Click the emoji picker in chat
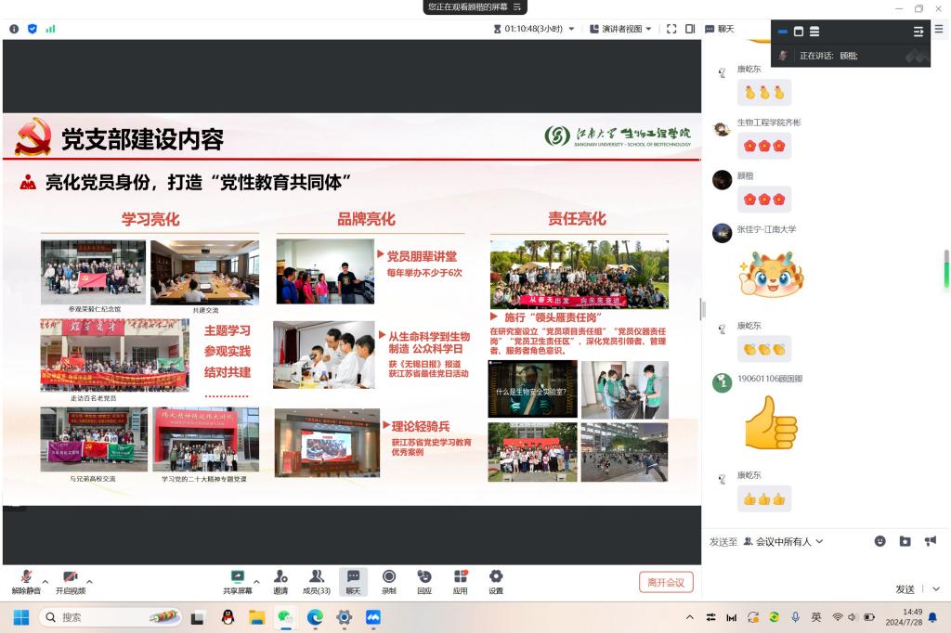Screen dimensions: 951x633 [x=880, y=541]
